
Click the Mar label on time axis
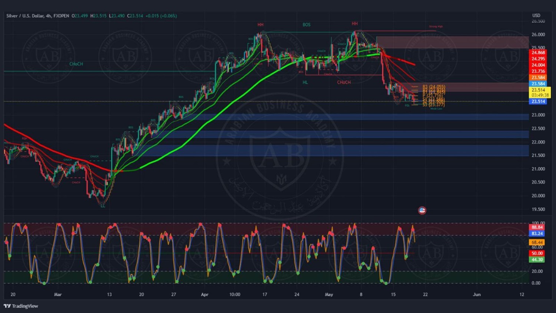pos(58,294)
